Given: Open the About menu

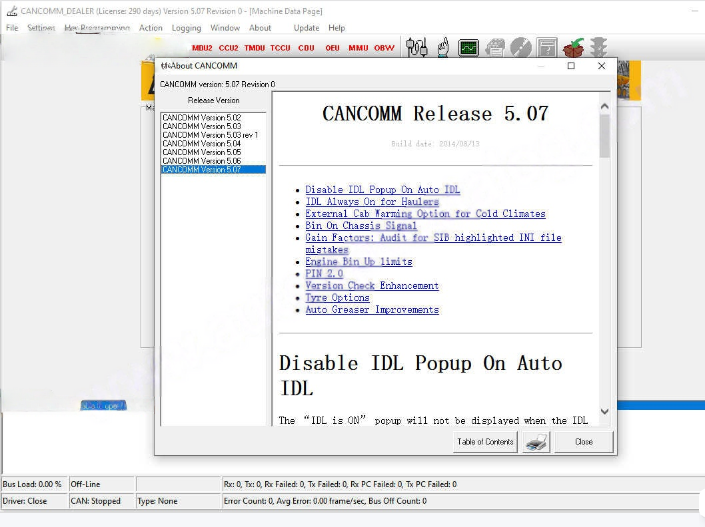Looking at the screenshot, I should tap(261, 28).
